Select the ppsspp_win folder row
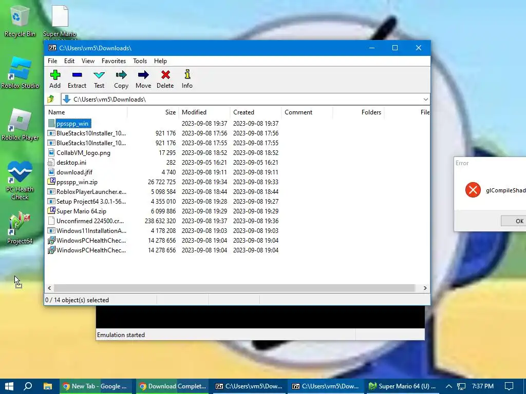Viewport: 526px width, 394px height. [x=163, y=123]
